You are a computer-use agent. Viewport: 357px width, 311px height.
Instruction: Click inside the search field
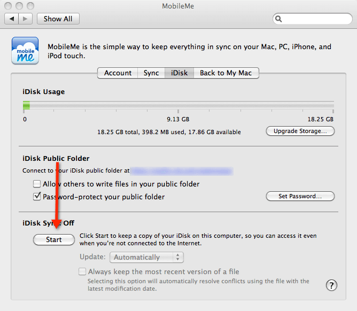coord(312,19)
